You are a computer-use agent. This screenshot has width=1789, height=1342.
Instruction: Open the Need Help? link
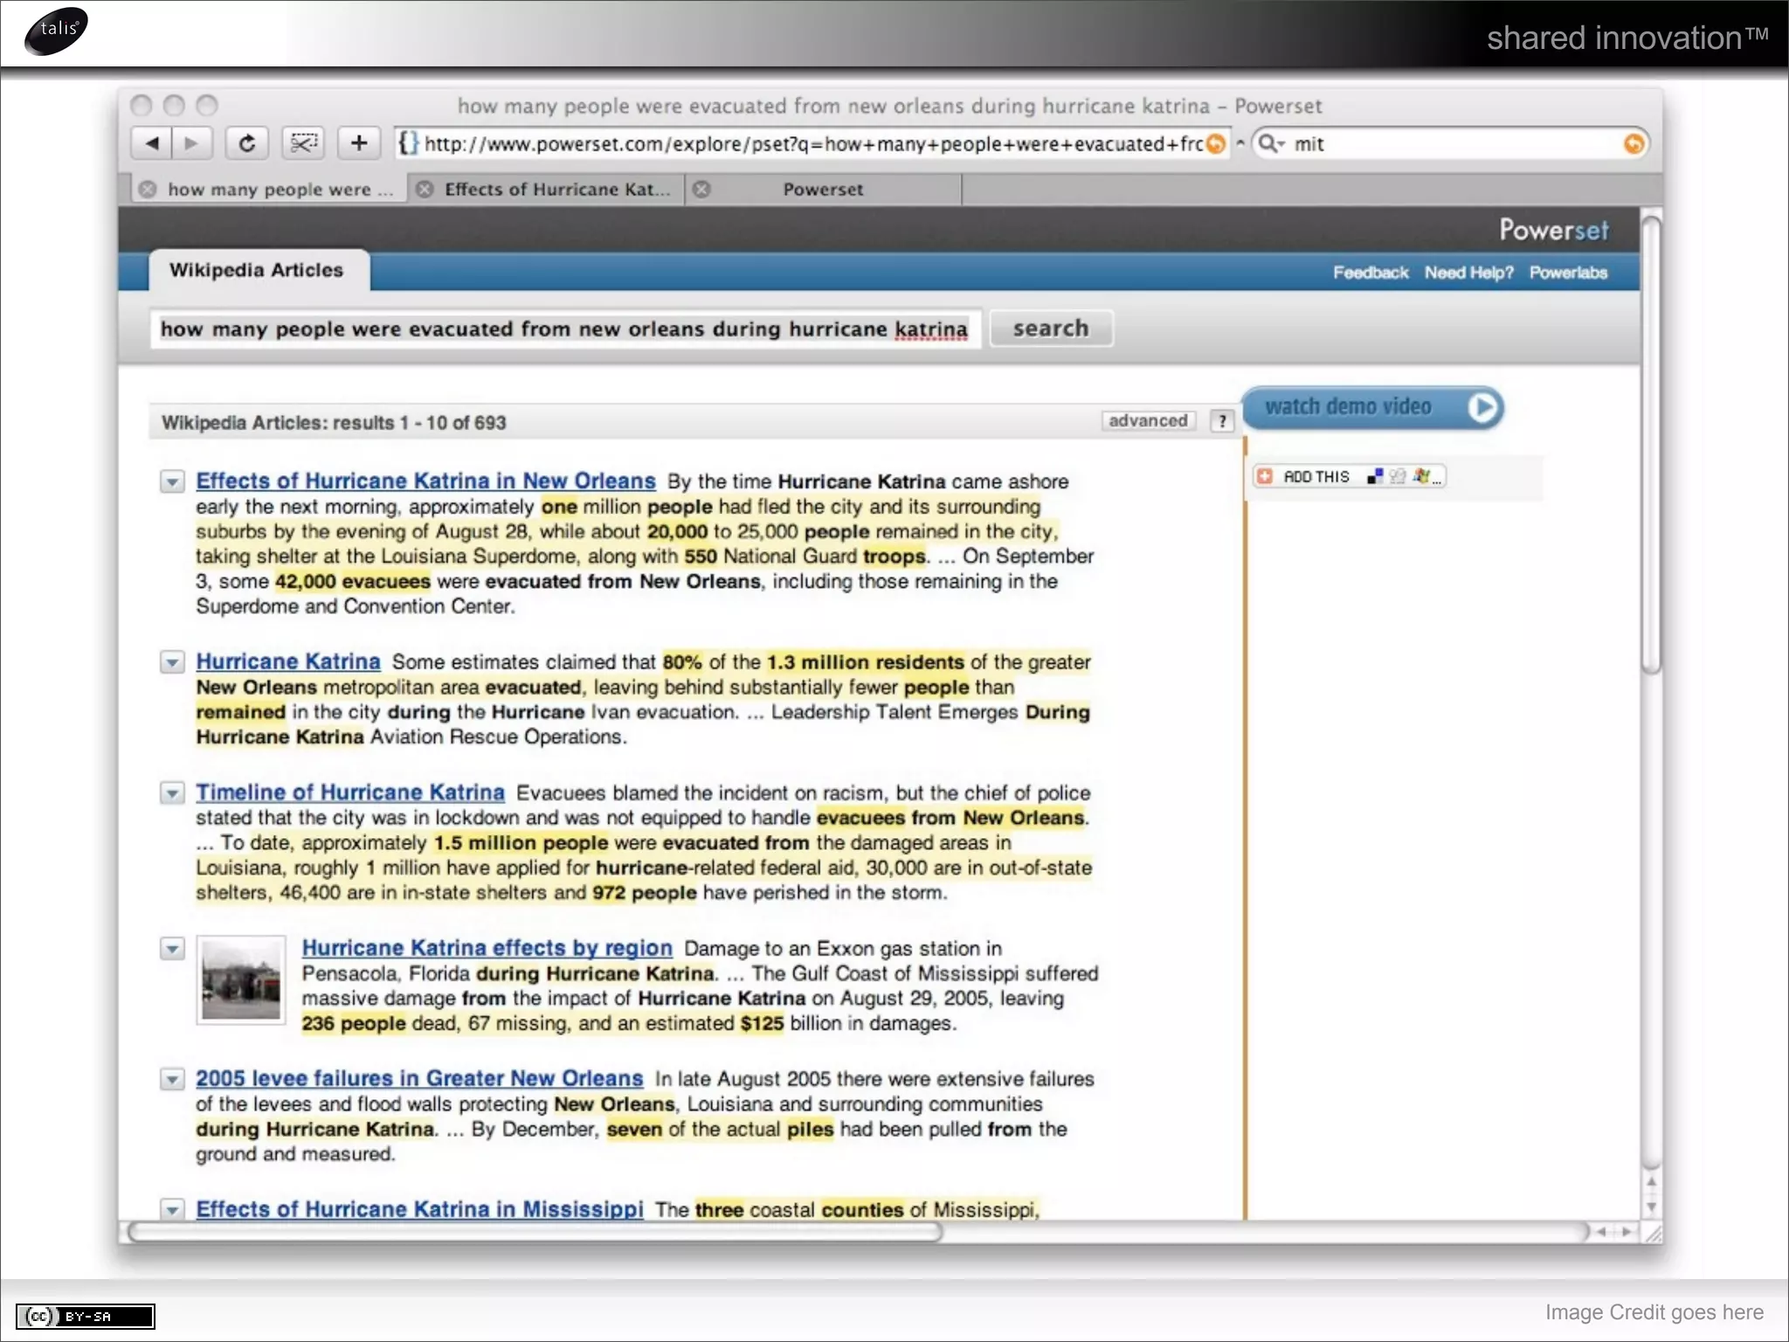[1468, 273]
